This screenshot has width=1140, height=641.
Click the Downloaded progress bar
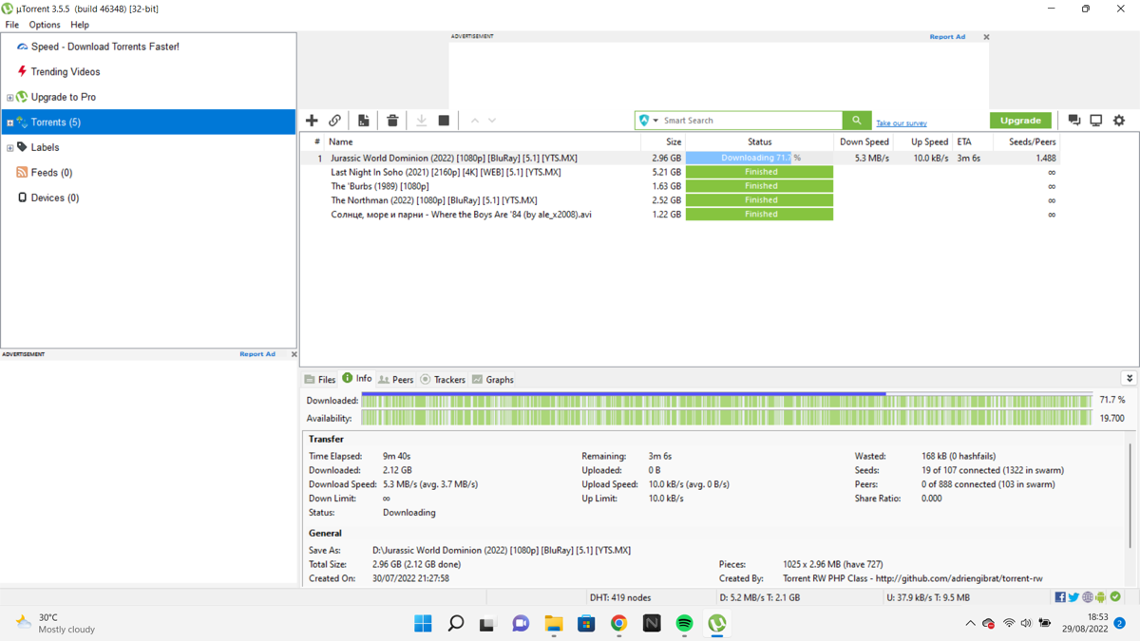(727, 400)
